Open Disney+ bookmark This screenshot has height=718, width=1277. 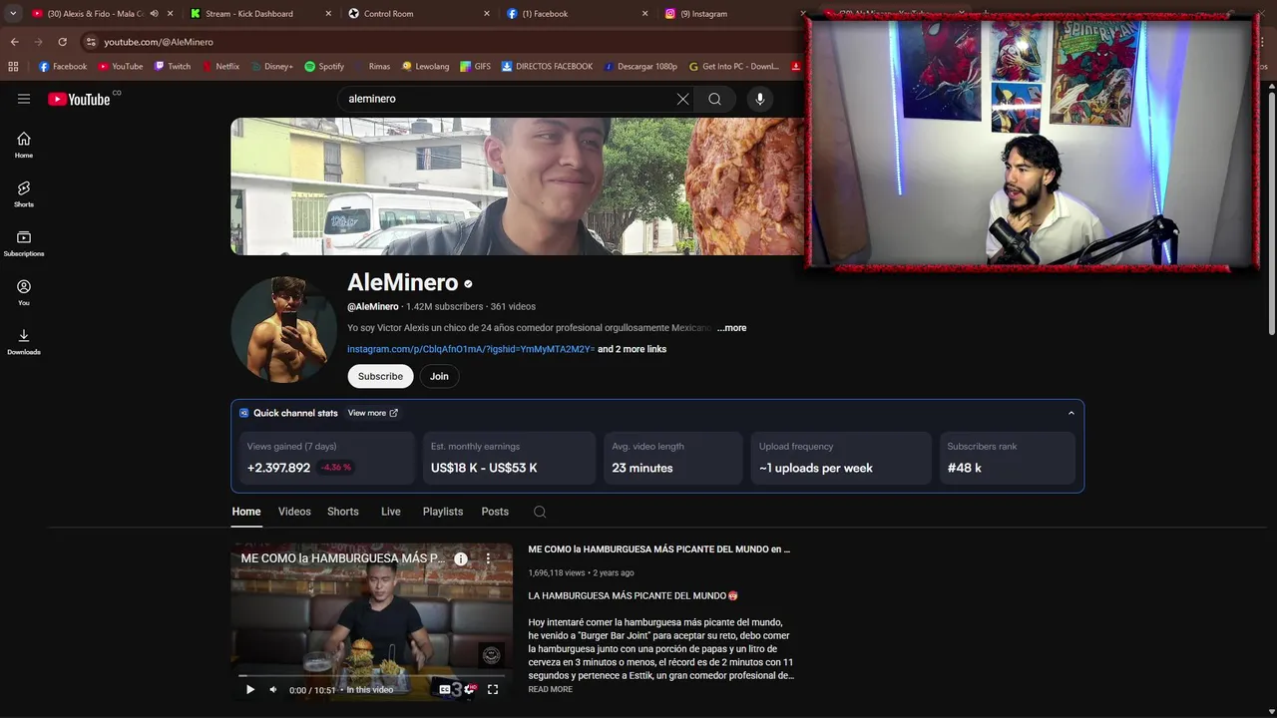click(x=271, y=67)
